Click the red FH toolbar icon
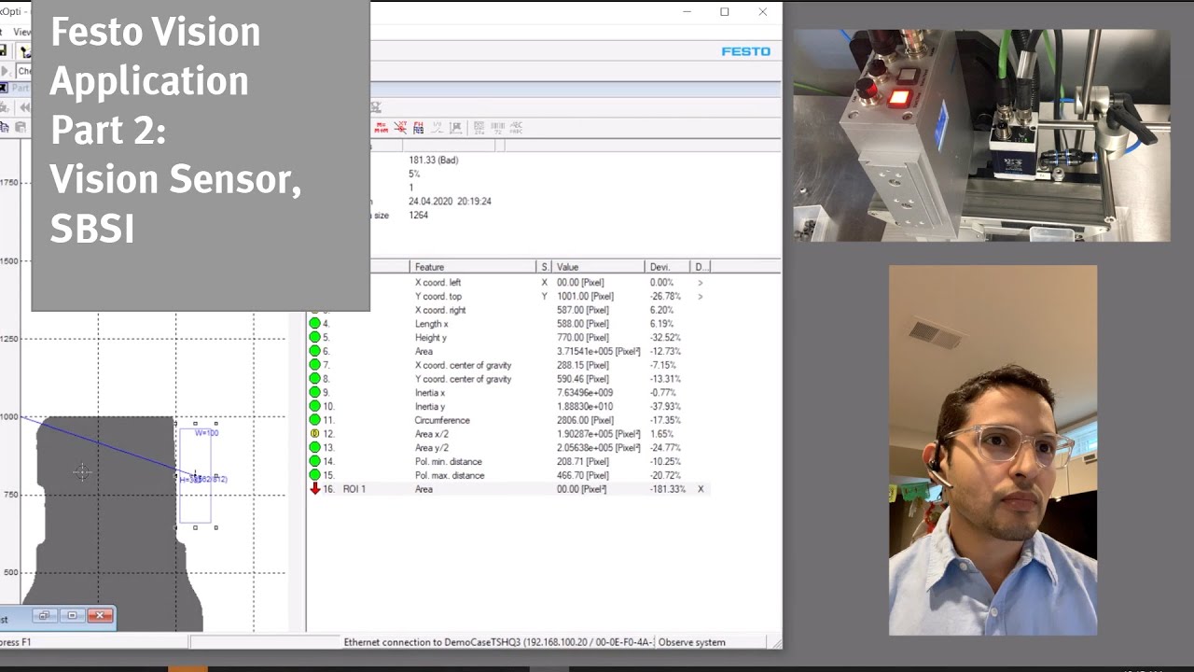Viewport: 1194px width, 672px height. click(x=418, y=128)
